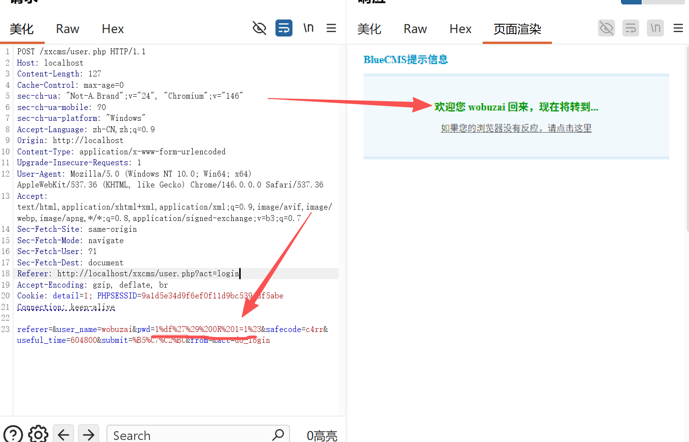The height and width of the screenshot is (442, 689).
Task: Click the Sec-Fetch-Dest: document header
Action: click(71, 263)
